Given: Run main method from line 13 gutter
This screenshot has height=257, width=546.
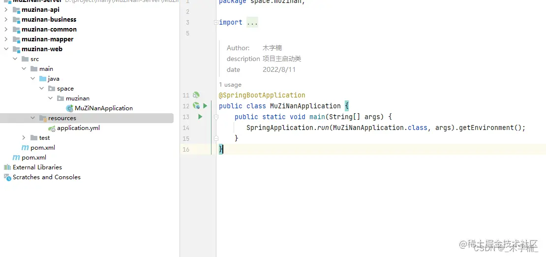Looking at the screenshot, I should pyautogui.click(x=200, y=117).
